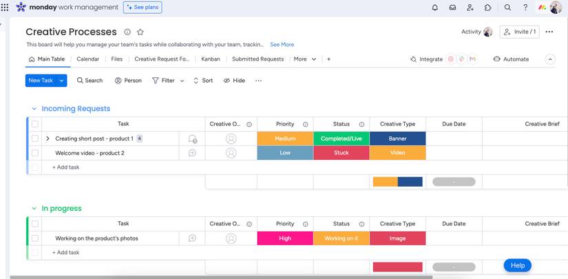The width and height of the screenshot is (568, 279).
Task: Click the New Task button
Action: [x=41, y=81]
